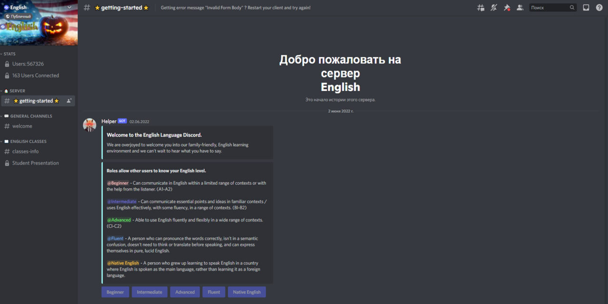Click the Beginner role button
This screenshot has width=608, height=304.
[x=115, y=292]
